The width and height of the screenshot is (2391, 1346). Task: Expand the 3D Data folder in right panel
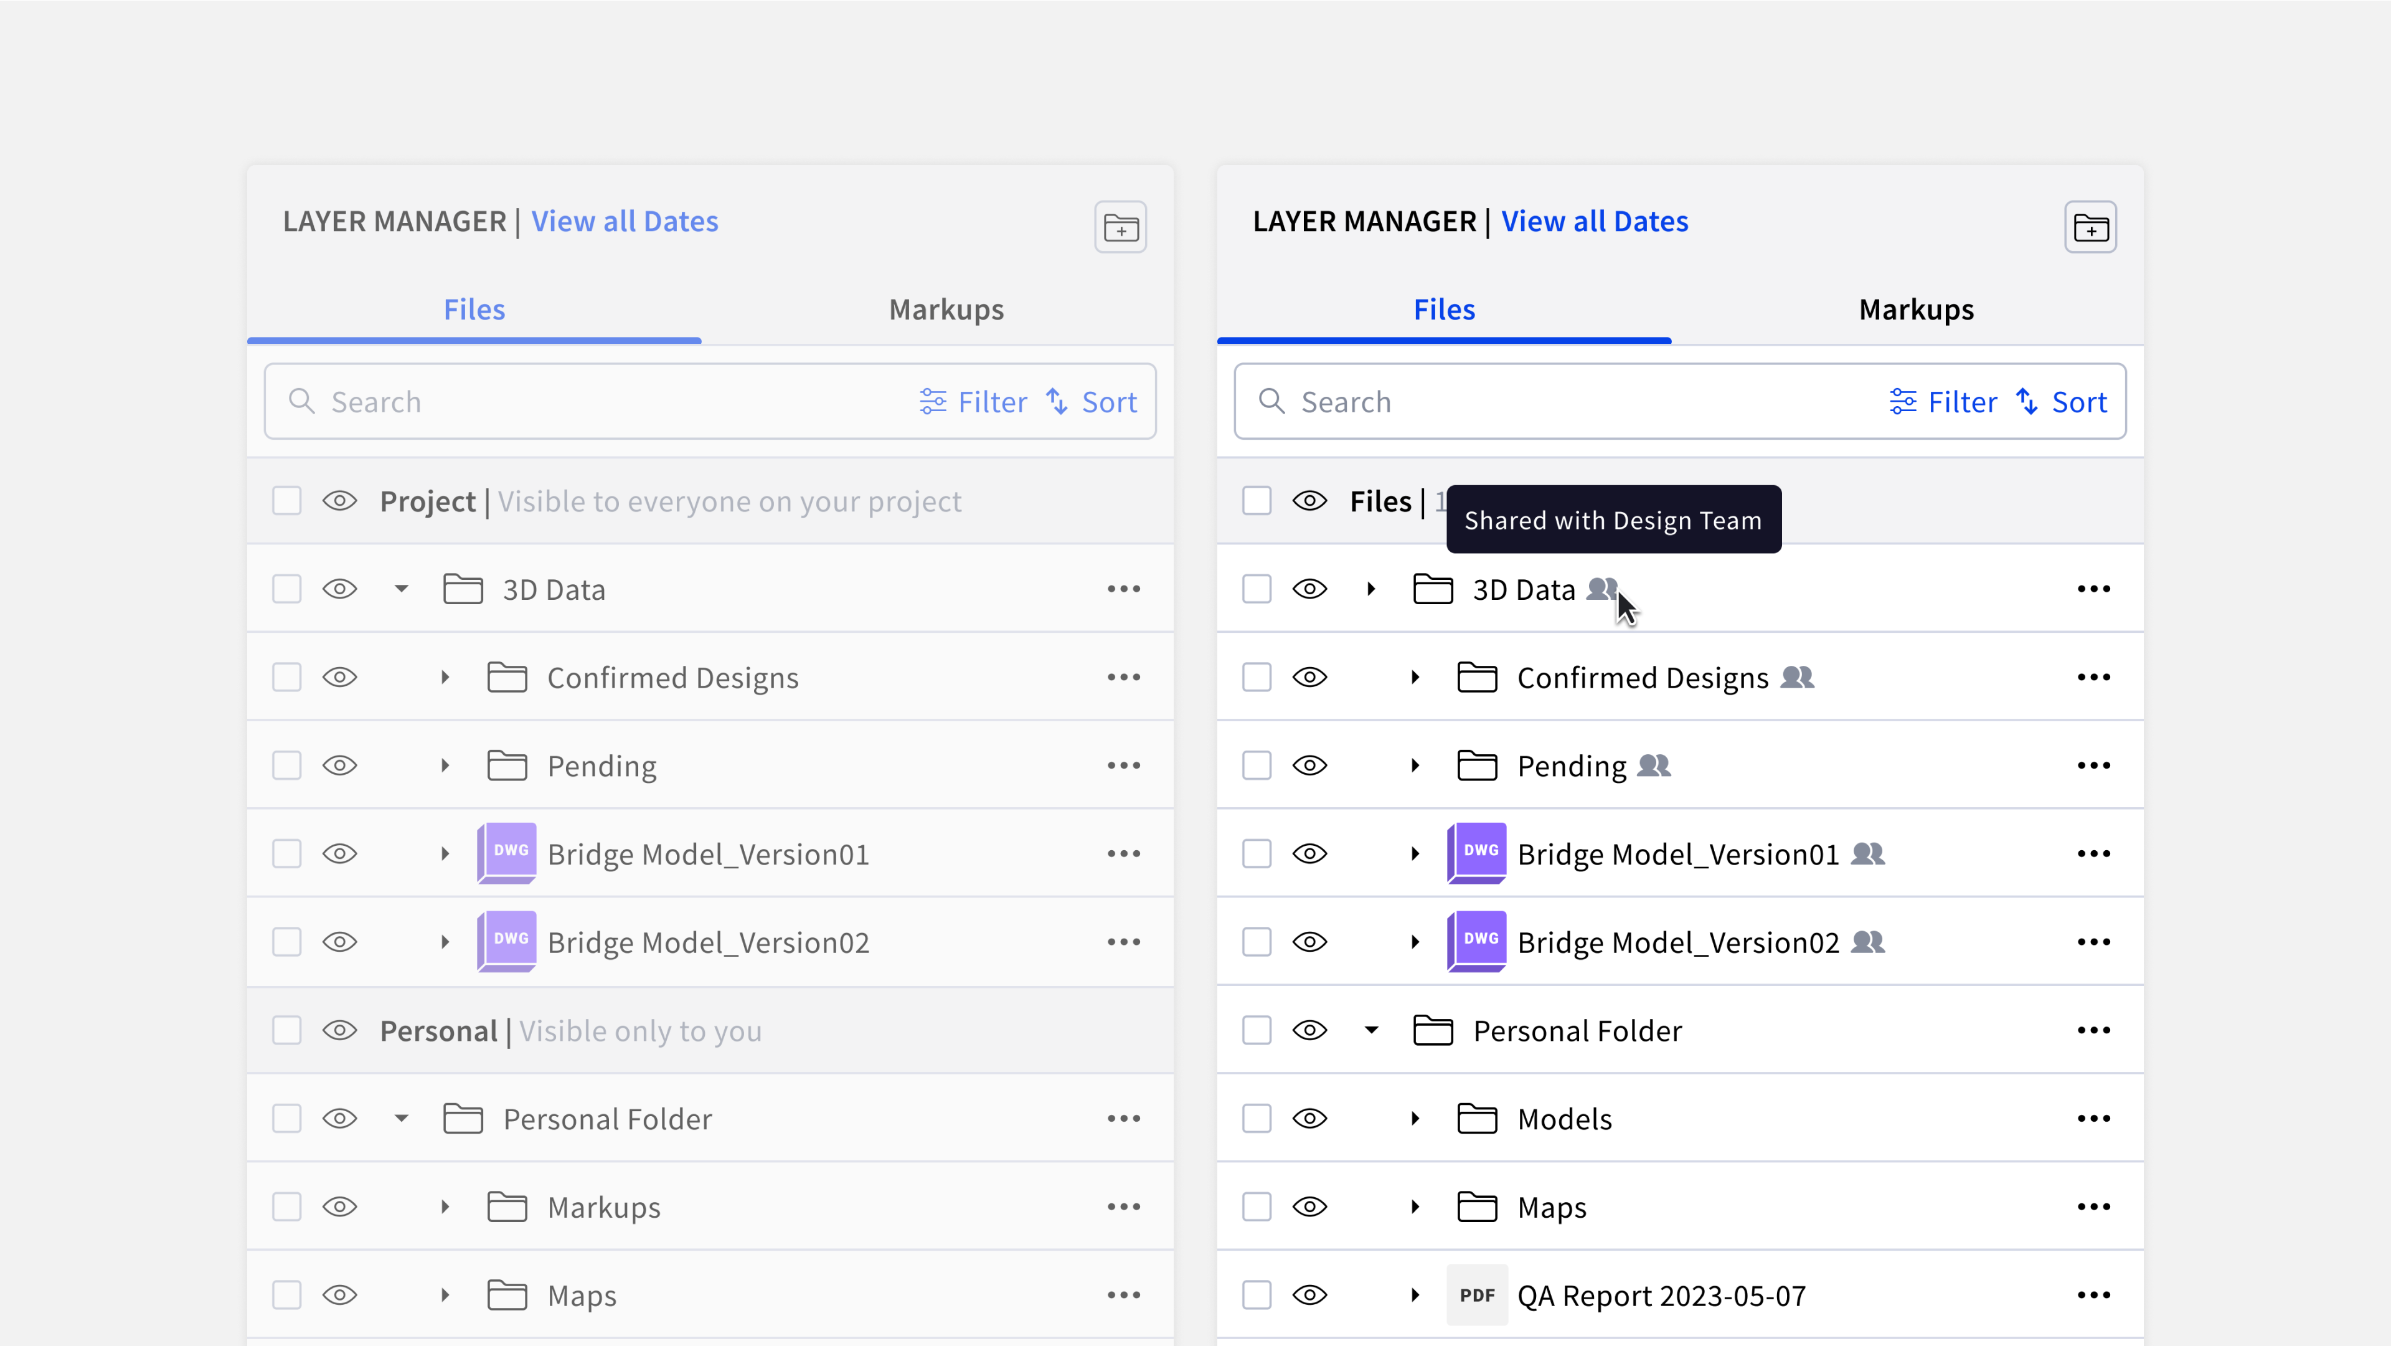[x=1371, y=589]
